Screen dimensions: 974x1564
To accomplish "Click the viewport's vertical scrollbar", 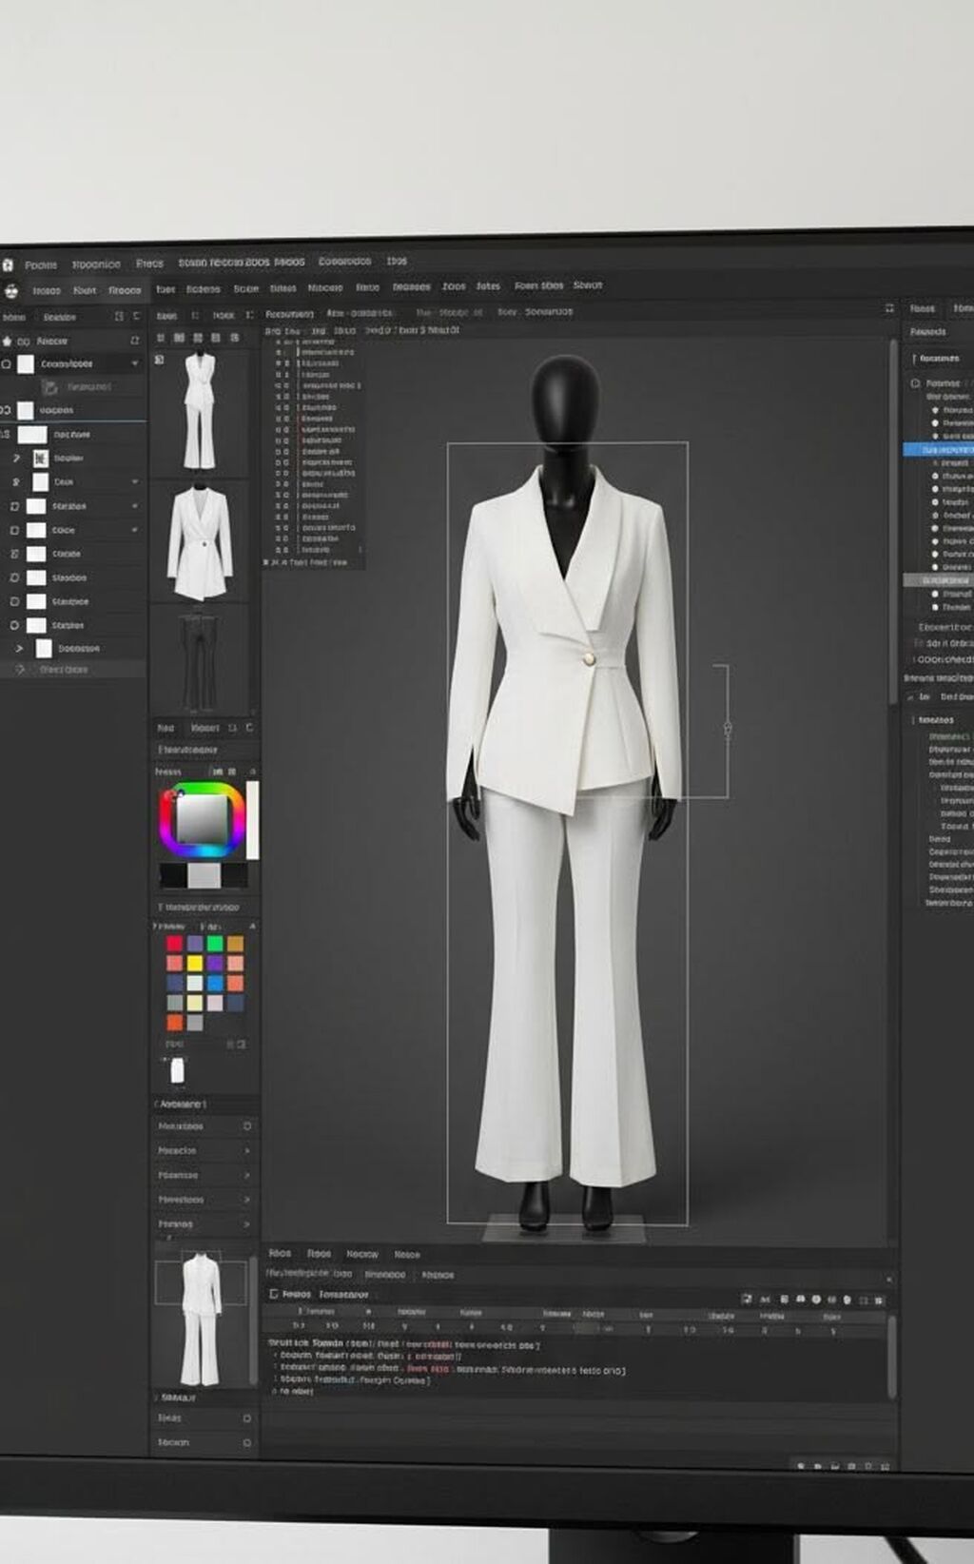I will coord(893,521).
